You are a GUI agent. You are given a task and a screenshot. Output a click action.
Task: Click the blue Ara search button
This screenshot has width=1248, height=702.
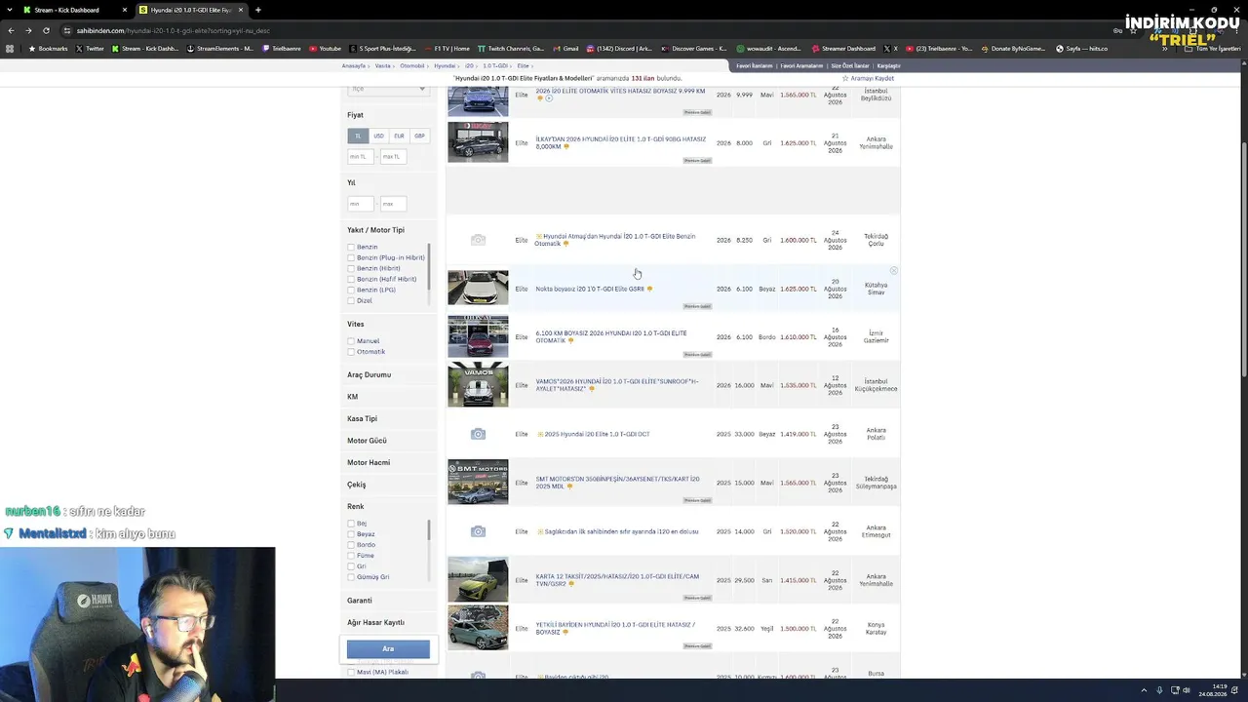click(x=388, y=648)
